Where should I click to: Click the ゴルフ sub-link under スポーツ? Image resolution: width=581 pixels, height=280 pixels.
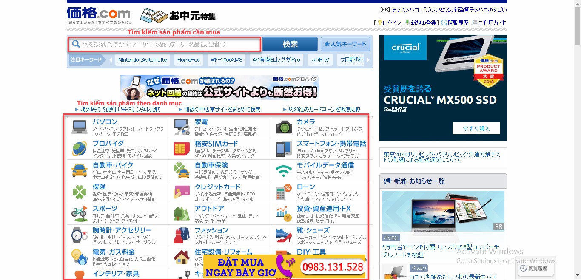point(98,216)
